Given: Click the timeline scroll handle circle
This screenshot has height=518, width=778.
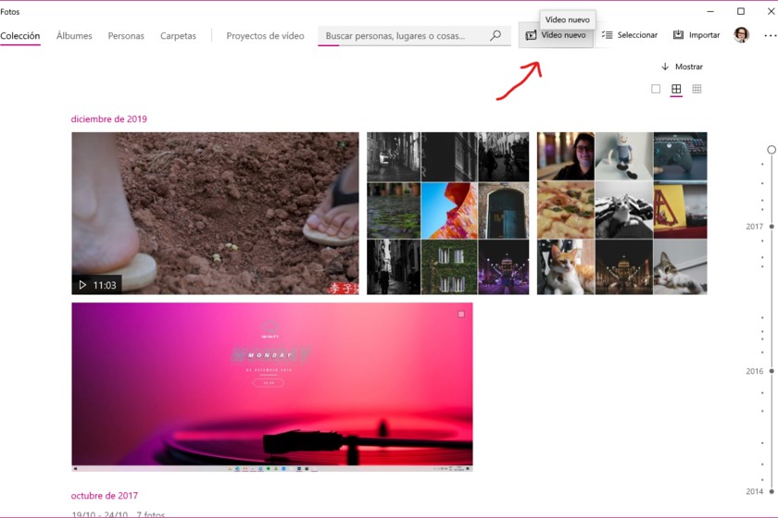Looking at the screenshot, I should pos(771,150).
